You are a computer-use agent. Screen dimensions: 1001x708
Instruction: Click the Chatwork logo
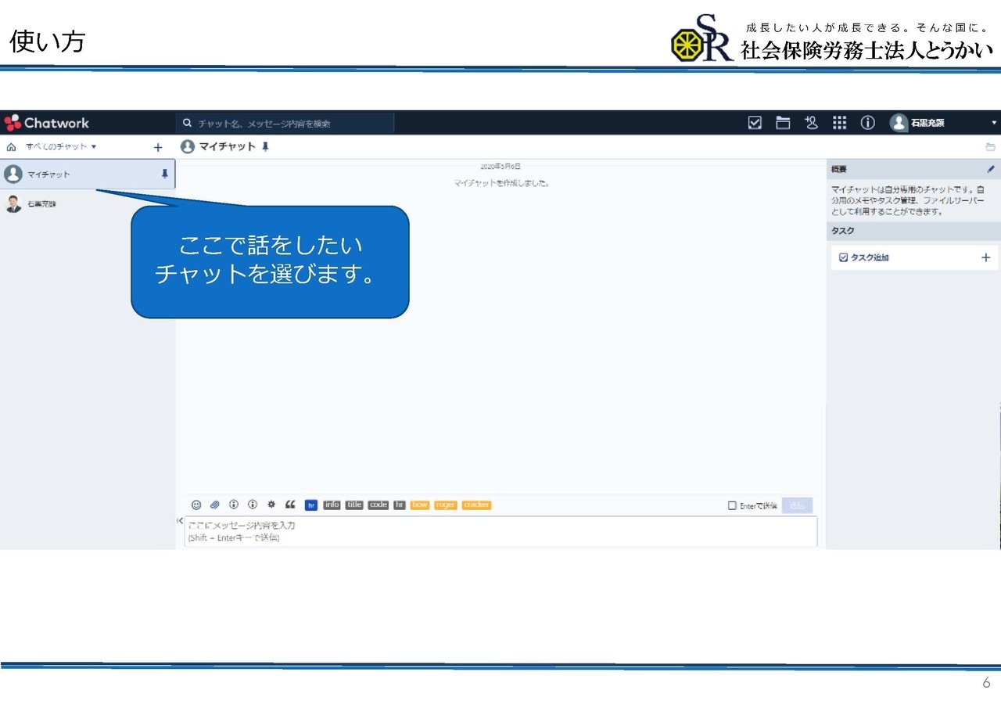[x=47, y=123]
